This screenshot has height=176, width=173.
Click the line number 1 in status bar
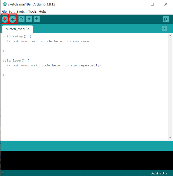tap(3, 173)
